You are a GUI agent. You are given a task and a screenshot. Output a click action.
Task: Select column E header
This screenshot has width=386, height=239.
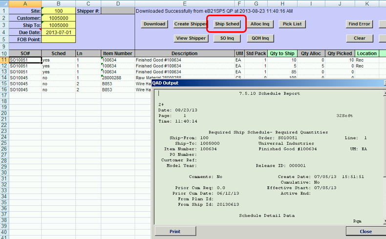tap(185, 4)
